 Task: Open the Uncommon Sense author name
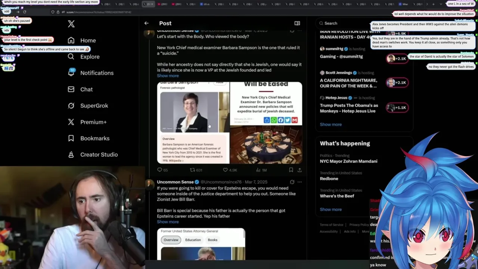coord(175,182)
